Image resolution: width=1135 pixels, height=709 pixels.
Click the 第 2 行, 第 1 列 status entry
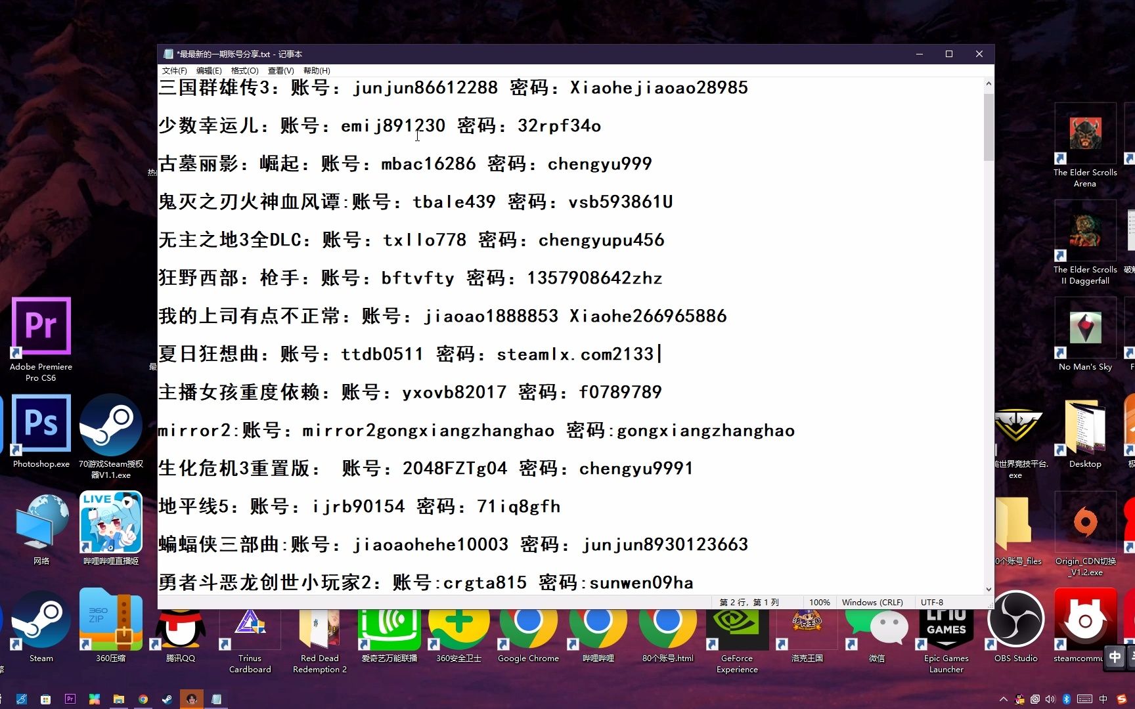point(749,603)
